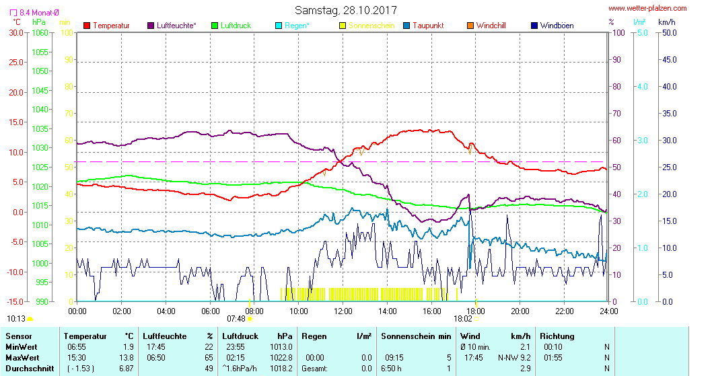The image size is (712, 376).
Task: Click the Luftfeuchte* legend label
Action: pyautogui.click(x=176, y=26)
